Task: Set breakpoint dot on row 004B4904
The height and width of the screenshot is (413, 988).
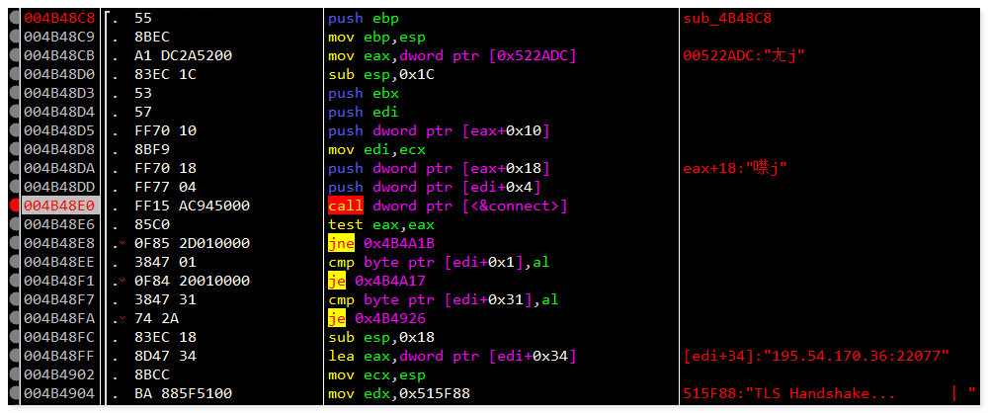Action: pyautogui.click(x=13, y=393)
